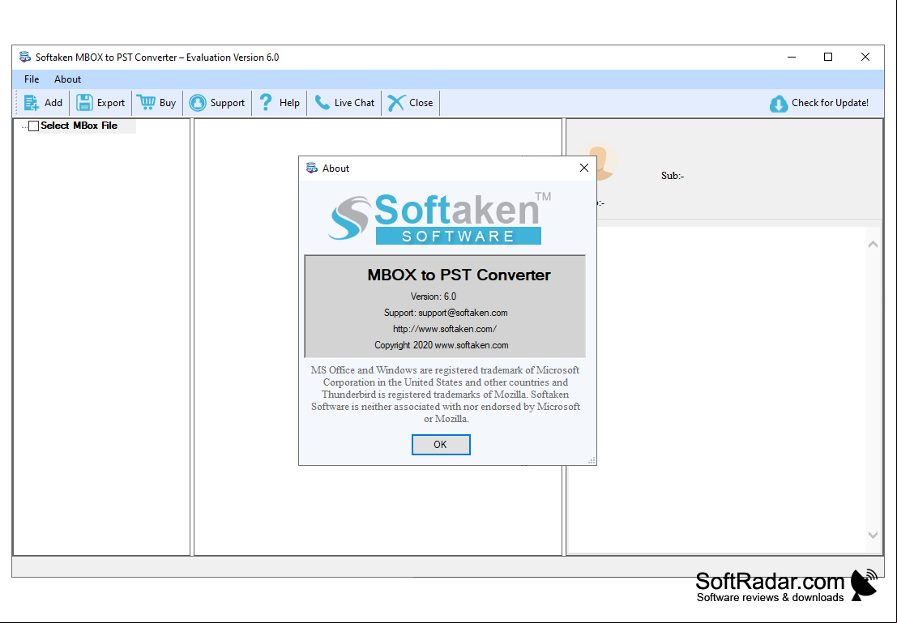Click the Version: 6.0 text
The height and width of the screenshot is (623, 897).
(433, 297)
